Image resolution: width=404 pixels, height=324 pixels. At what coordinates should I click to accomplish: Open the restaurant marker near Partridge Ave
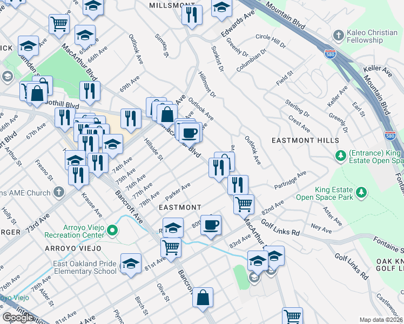pos(238,185)
